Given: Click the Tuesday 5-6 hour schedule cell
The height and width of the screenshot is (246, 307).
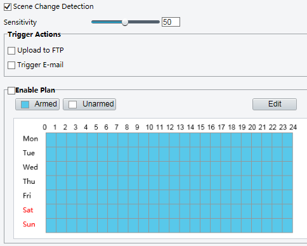Looking at the screenshot, I should click(103, 154).
